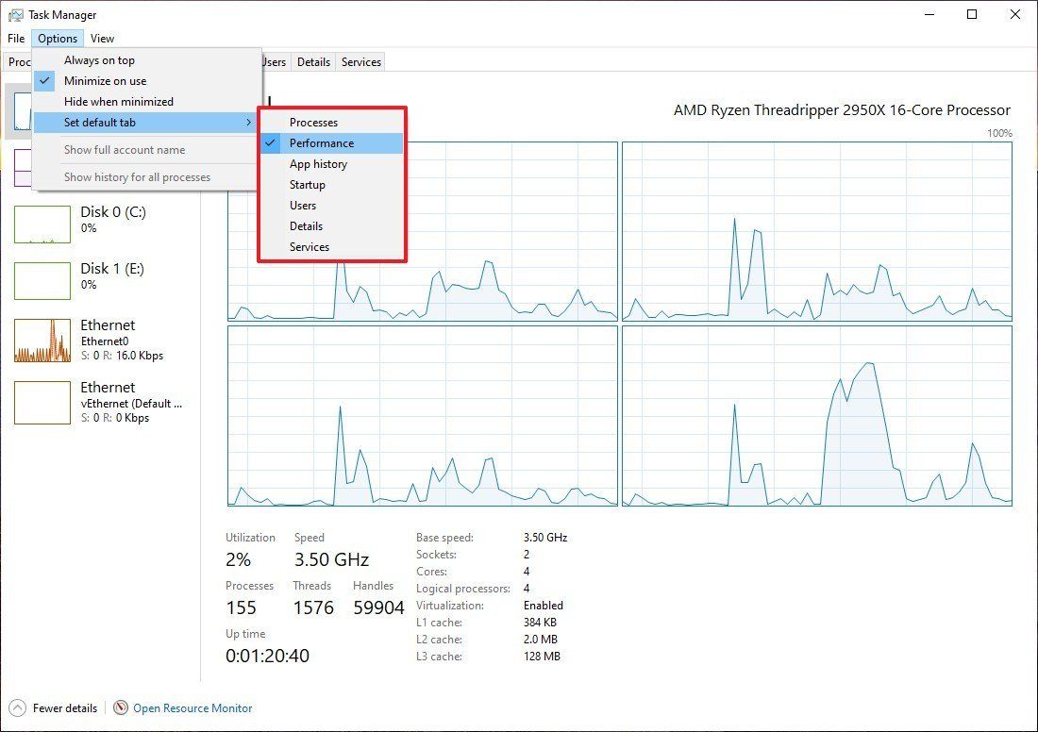This screenshot has width=1038, height=732.
Task: Enable Always on top
Action: 99,59
